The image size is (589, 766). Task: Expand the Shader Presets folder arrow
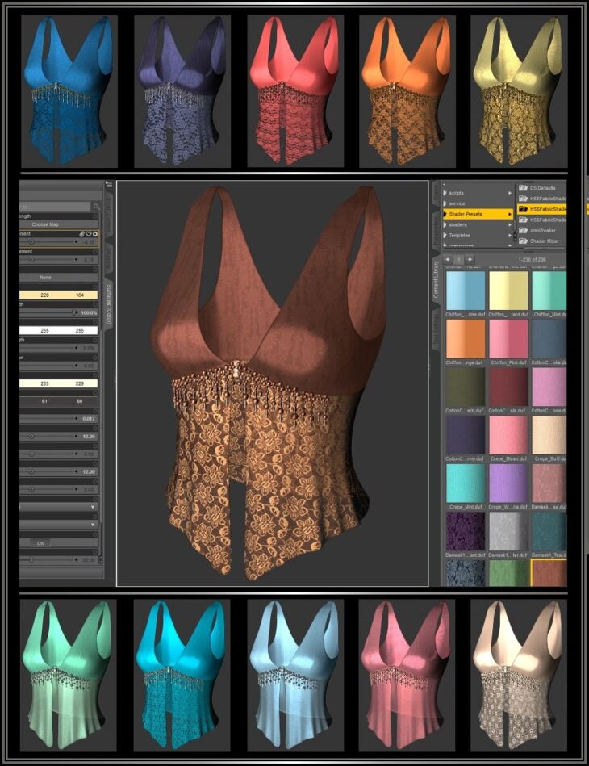click(x=509, y=214)
